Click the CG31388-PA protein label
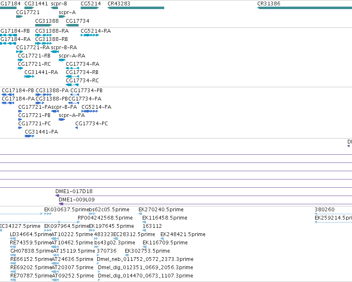Image resolution: width=352 pixels, height=282 pixels. (x=52, y=91)
